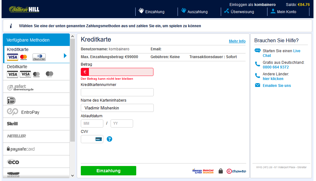Image resolution: width=316 pixels, height=181 pixels.
Task: Click the Visa Electron logo under Debitkarte
Action: [x=25, y=74]
